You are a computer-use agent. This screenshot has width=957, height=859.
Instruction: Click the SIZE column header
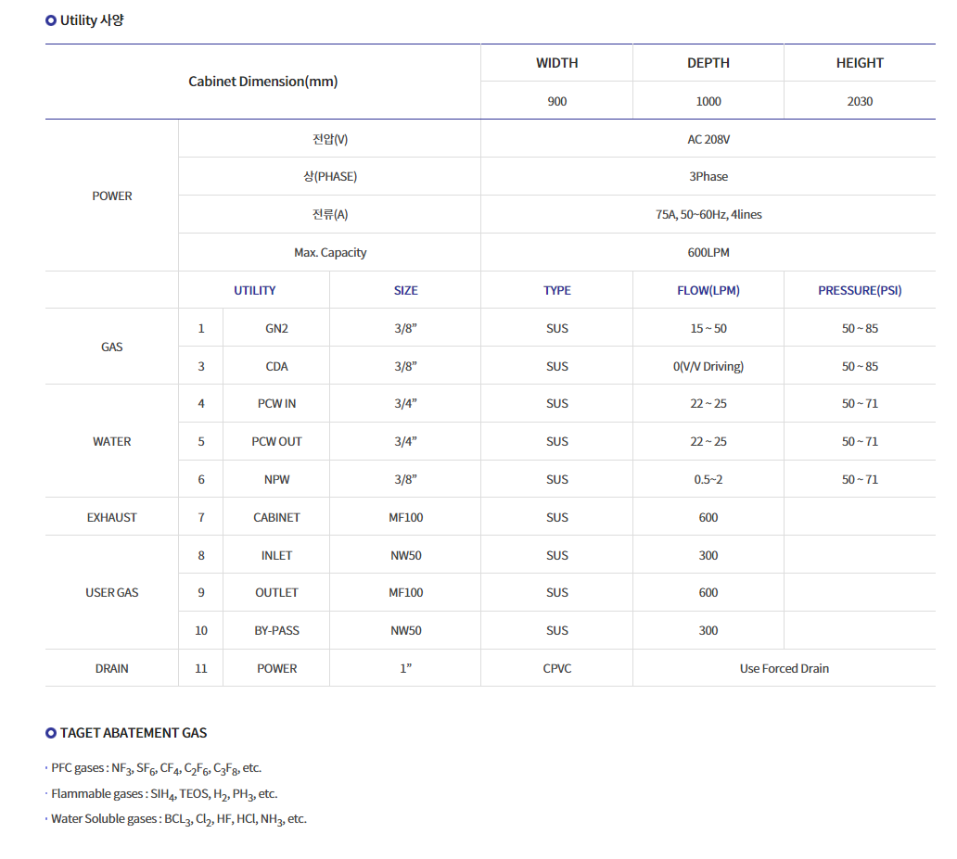[x=405, y=290]
